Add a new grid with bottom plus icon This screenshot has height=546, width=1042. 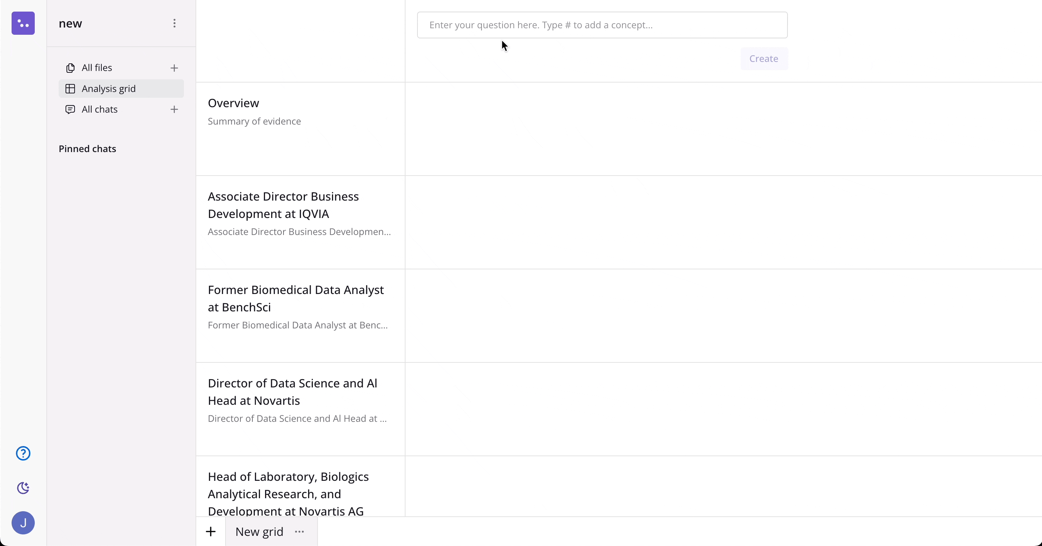[211, 532]
